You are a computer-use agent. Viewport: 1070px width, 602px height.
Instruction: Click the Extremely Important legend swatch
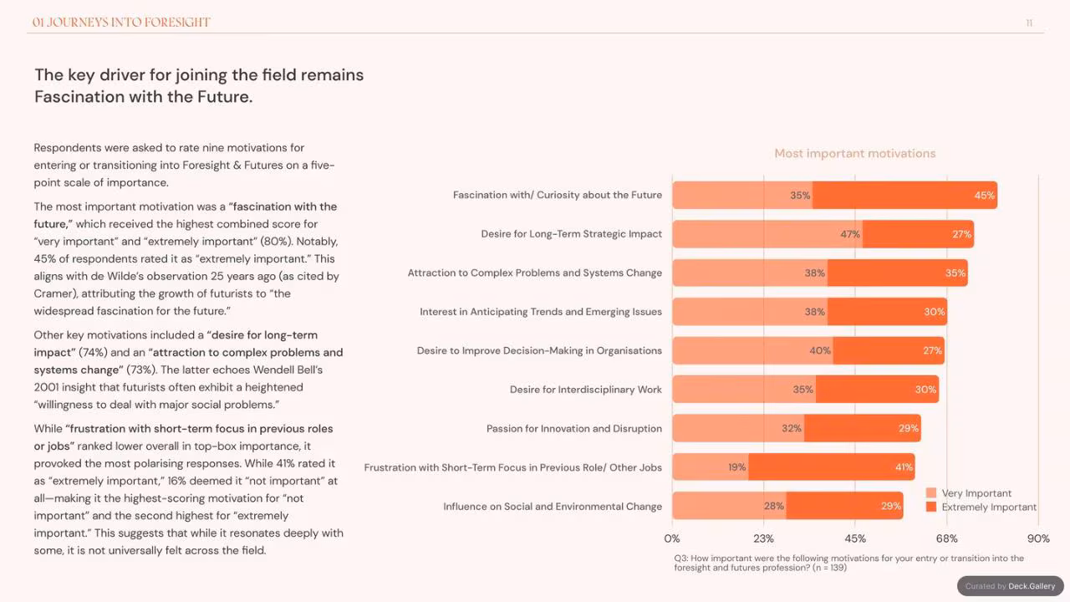click(x=931, y=507)
